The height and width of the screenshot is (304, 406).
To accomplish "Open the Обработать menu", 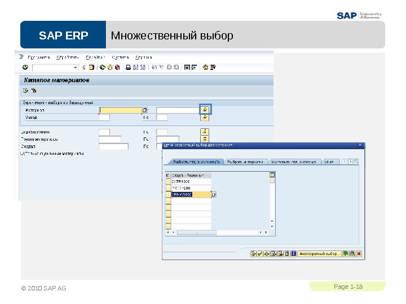I will tap(68, 57).
